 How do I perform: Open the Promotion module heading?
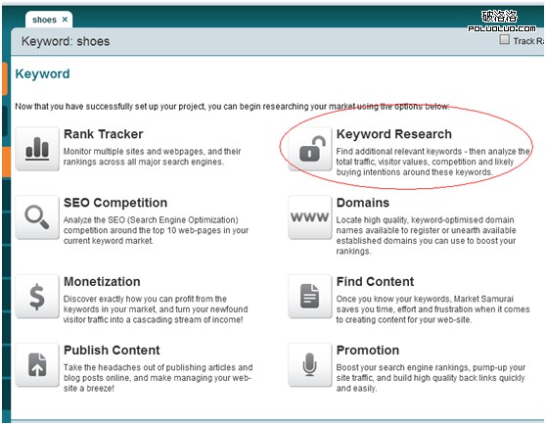(x=368, y=351)
